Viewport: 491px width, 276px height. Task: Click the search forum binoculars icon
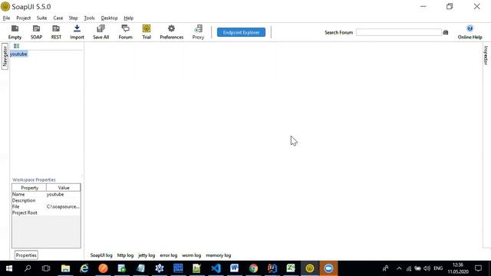[x=446, y=32]
